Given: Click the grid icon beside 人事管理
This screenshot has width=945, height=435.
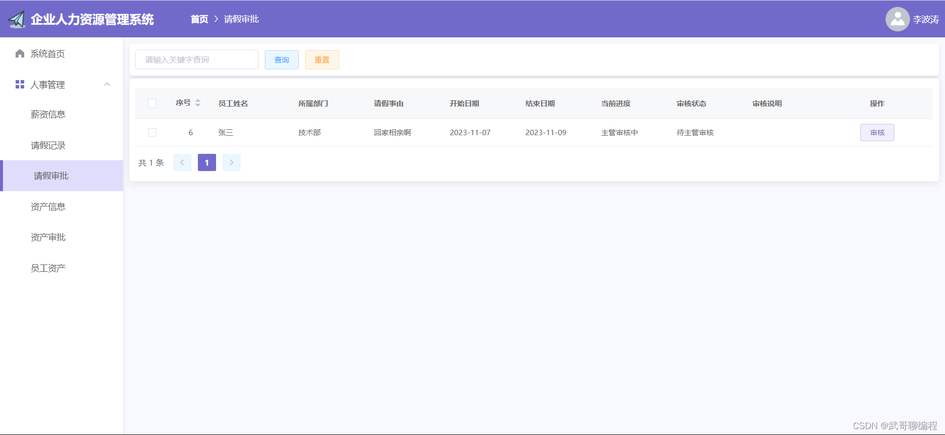Looking at the screenshot, I should (20, 85).
